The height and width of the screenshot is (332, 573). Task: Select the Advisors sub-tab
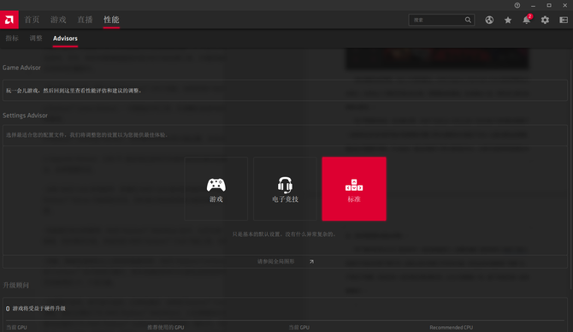pos(65,38)
